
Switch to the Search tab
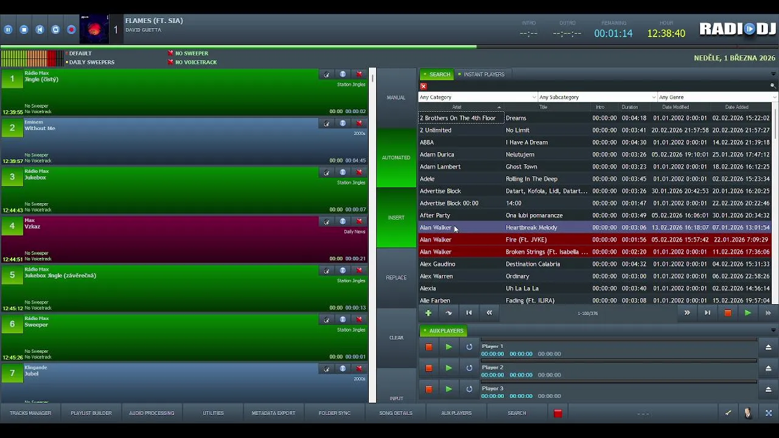pyautogui.click(x=436, y=74)
